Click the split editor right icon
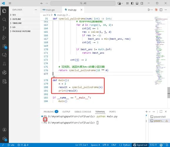This screenshot has width=170, height=147. click(x=161, y=10)
